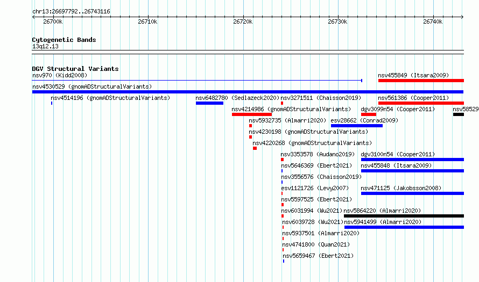Click the nsv455849 (Itsara2009) label
The height and width of the screenshot is (282, 479).
[x=413, y=75]
